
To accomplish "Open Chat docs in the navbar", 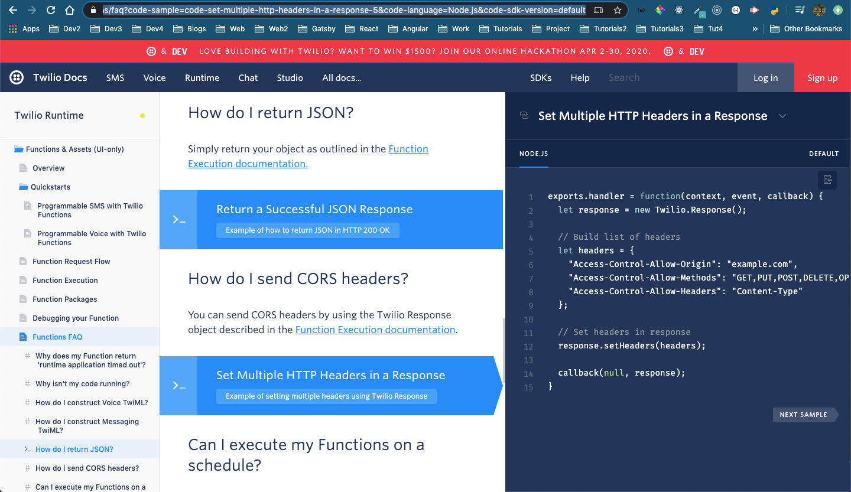I will (248, 77).
